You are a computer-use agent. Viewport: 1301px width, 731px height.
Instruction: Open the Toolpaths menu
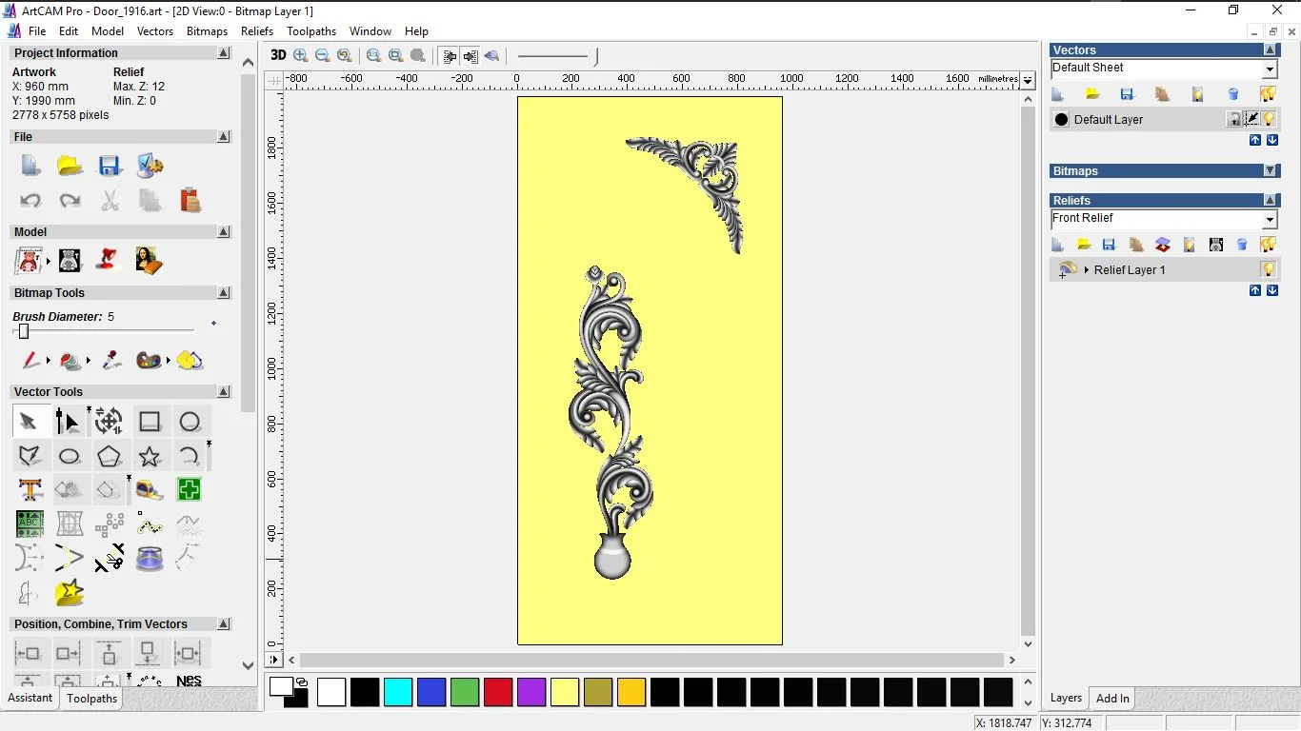pyautogui.click(x=311, y=31)
